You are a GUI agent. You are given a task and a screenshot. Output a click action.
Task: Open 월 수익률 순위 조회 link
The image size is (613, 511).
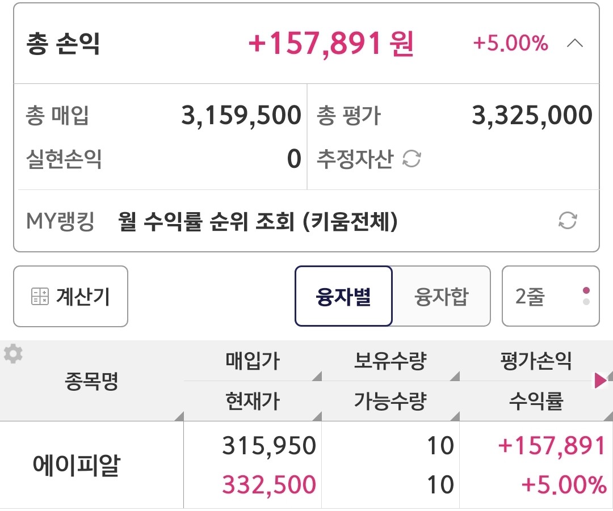pos(258,221)
